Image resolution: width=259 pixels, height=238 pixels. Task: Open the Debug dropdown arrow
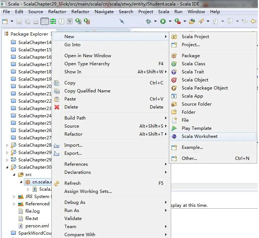click(x=155, y=21)
